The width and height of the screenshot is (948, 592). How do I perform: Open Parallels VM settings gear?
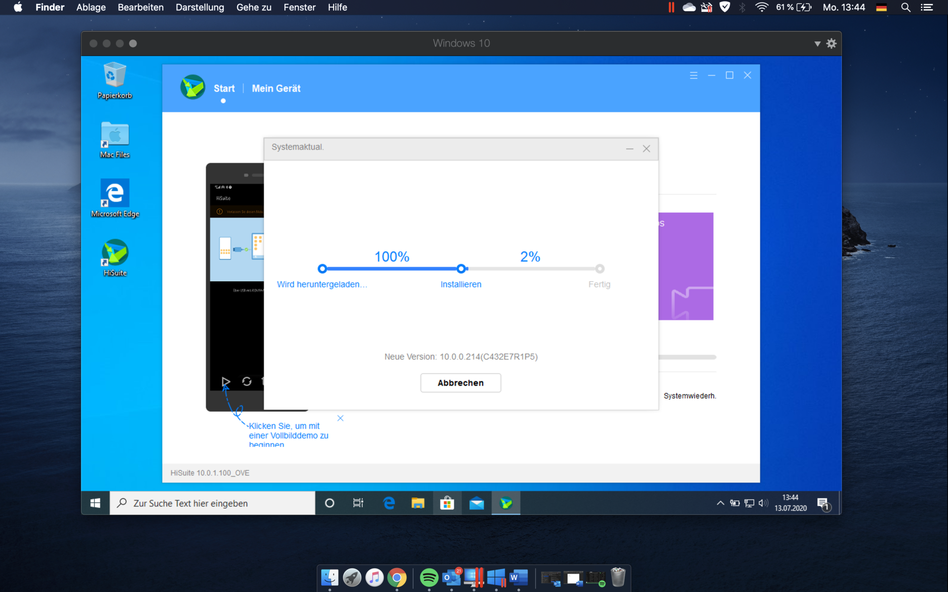(831, 43)
